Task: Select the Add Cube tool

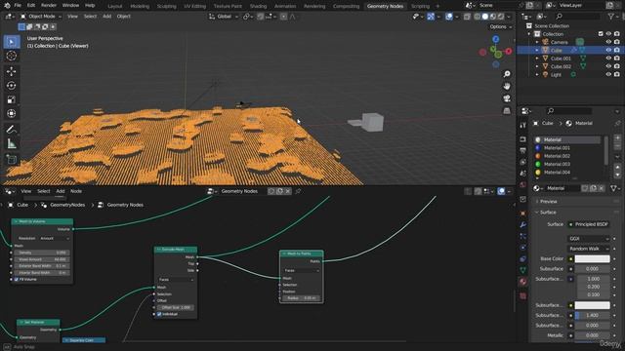Action: [x=11, y=160]
